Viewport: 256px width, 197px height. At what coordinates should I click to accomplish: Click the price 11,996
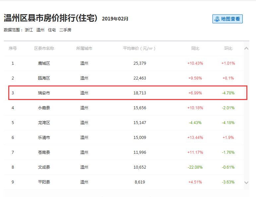coord(140,152)
